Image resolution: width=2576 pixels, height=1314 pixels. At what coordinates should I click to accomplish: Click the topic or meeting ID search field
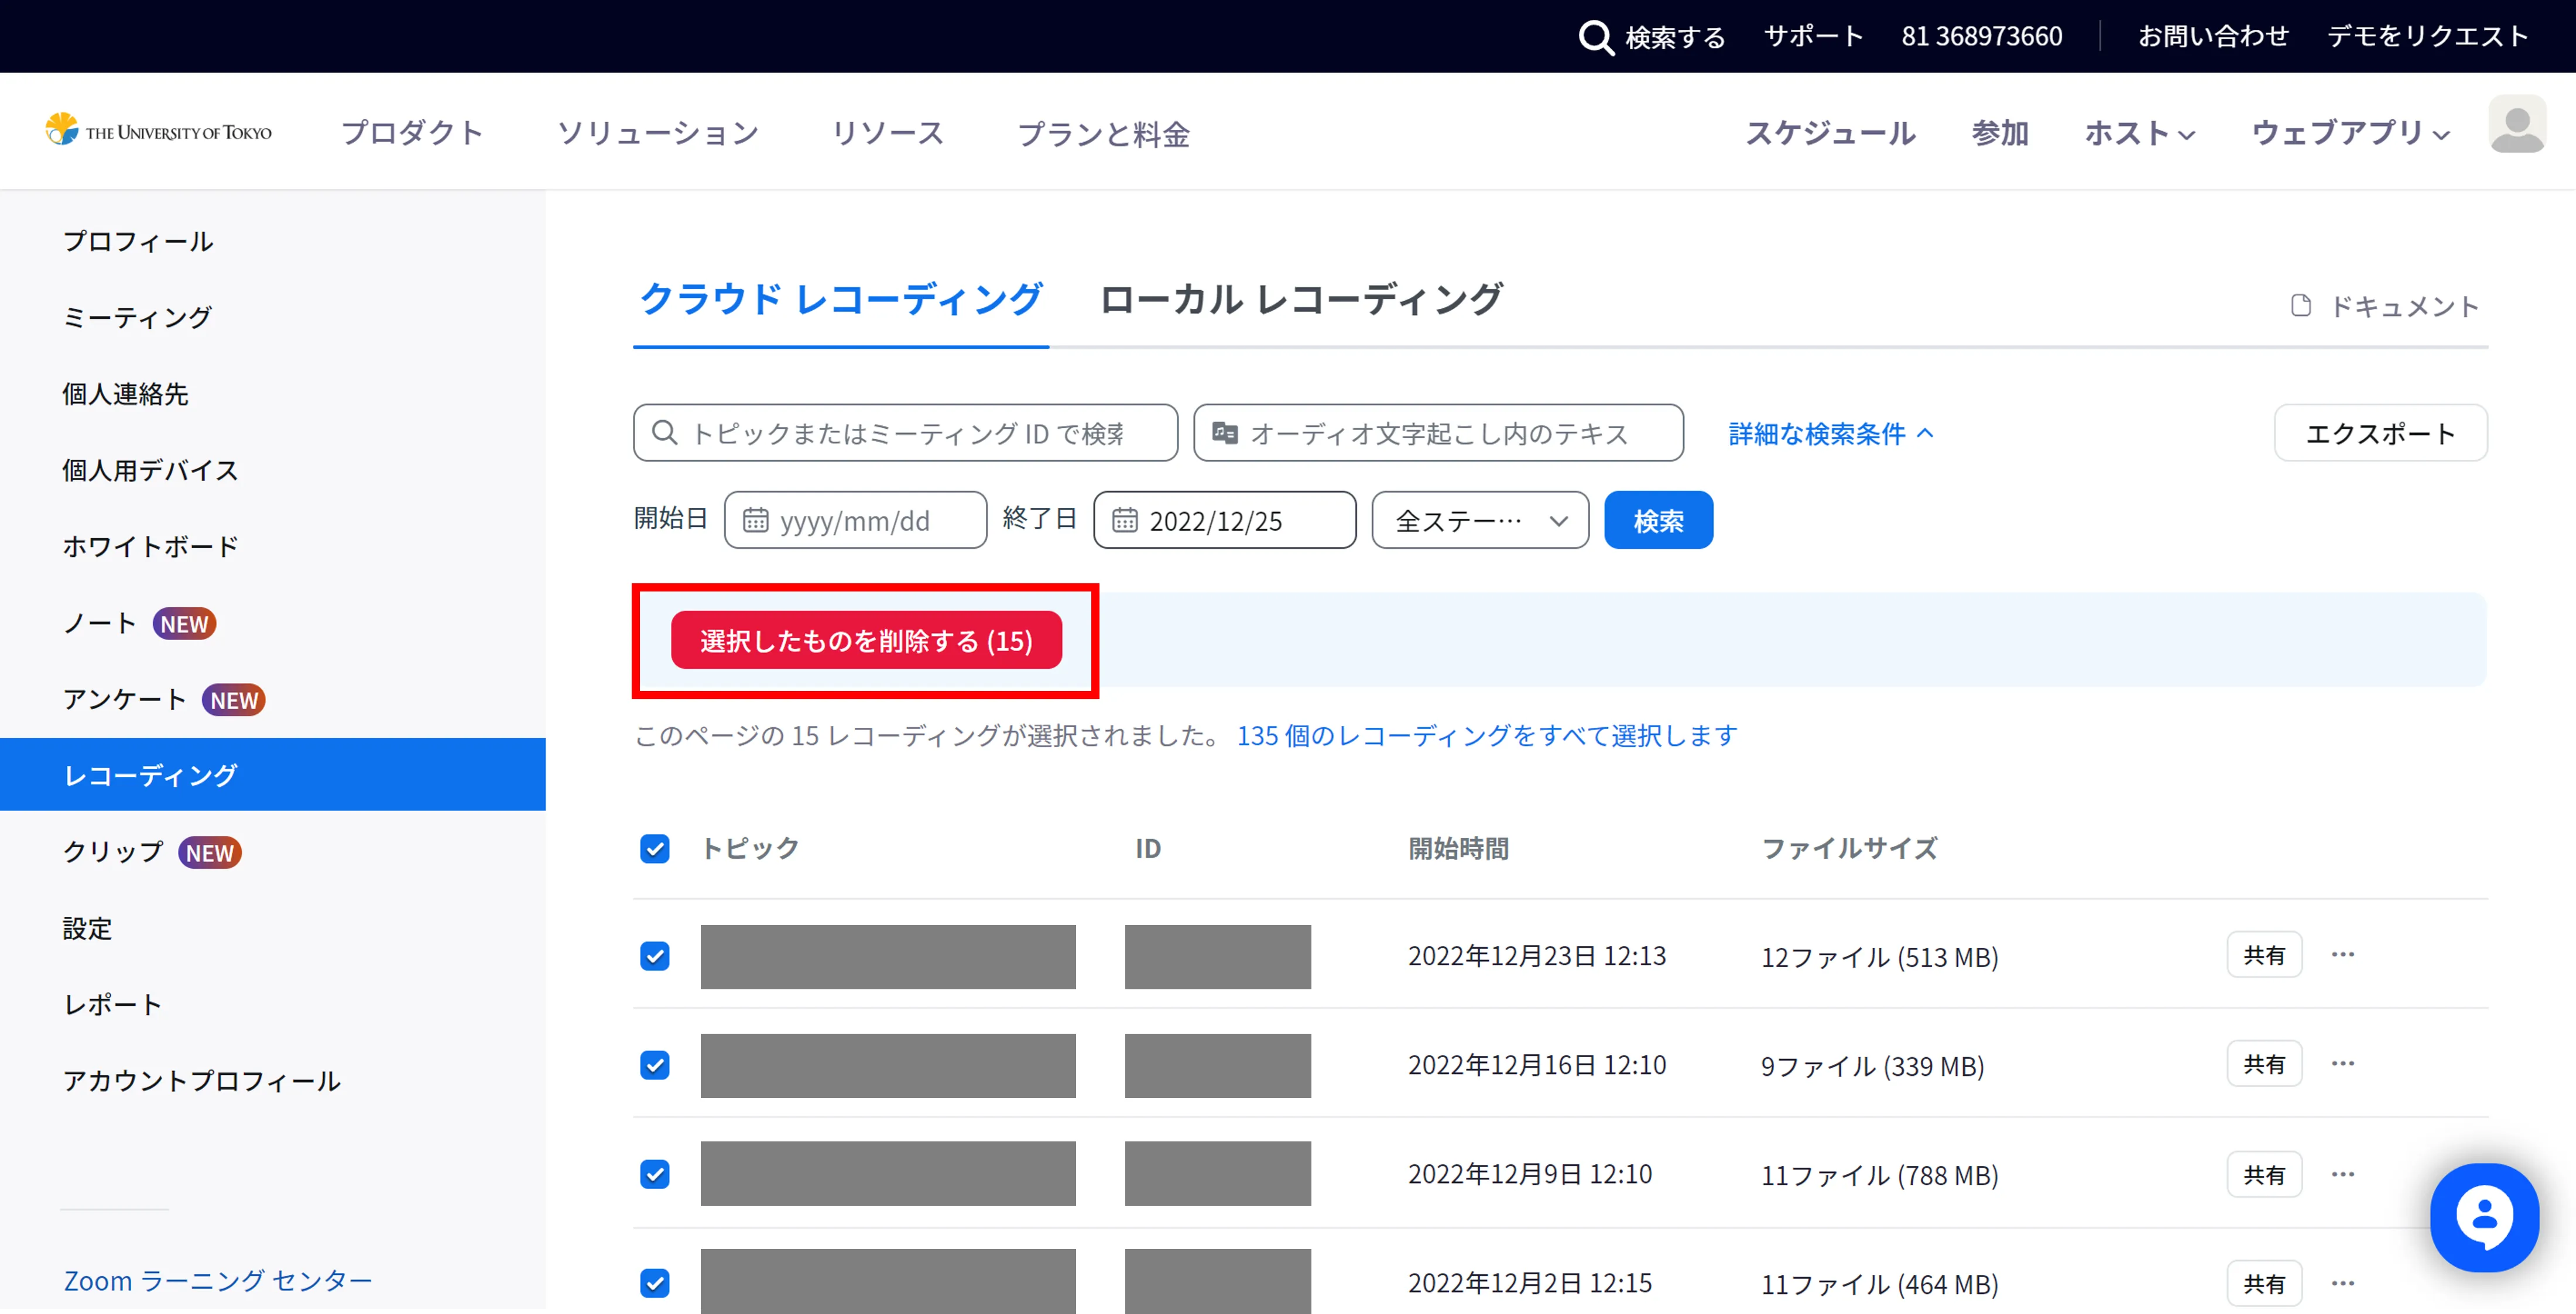coord(905,434)
